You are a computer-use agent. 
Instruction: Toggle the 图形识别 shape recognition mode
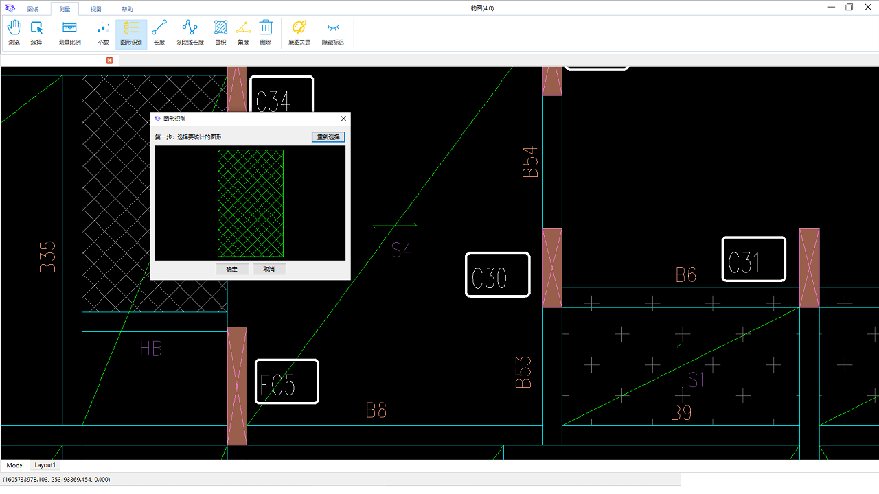130,32
